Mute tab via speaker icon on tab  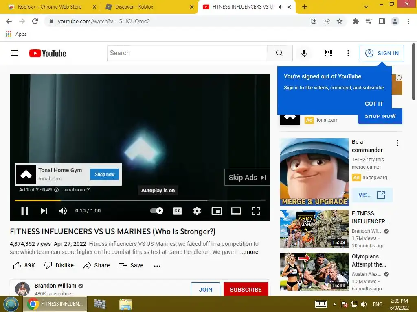[x=280, y=7]
